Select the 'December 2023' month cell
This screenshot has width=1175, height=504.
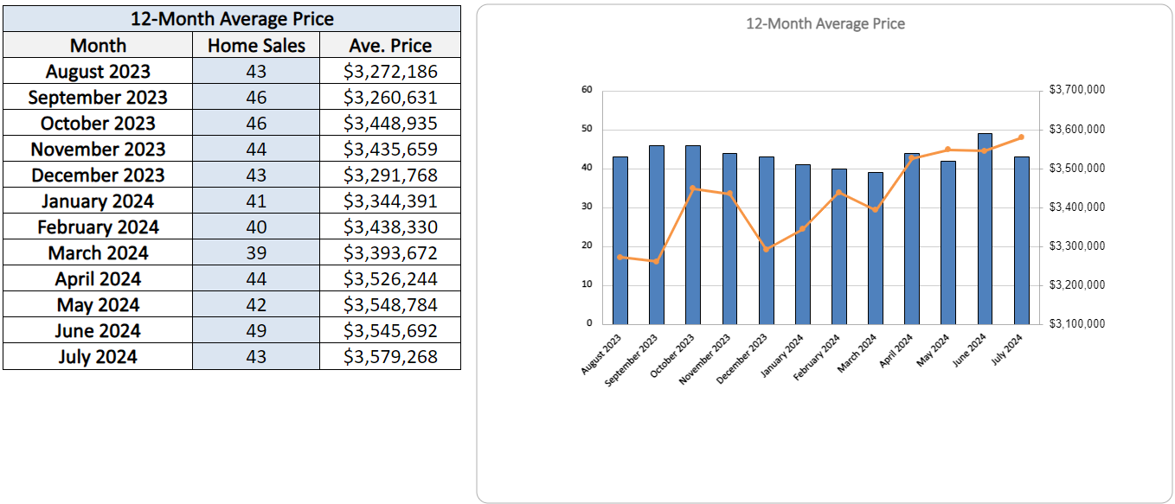98,175
